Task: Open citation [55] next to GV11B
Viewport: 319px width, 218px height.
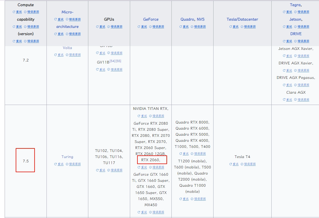Action: coord(118,61)
